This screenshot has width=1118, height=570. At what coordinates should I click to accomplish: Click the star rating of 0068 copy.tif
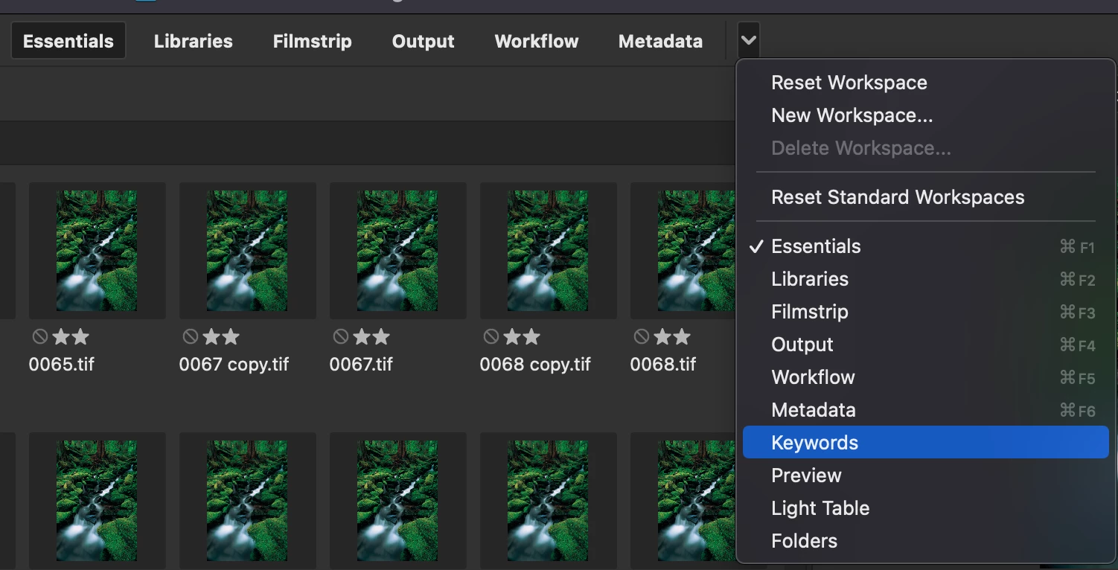click(522, 337)
